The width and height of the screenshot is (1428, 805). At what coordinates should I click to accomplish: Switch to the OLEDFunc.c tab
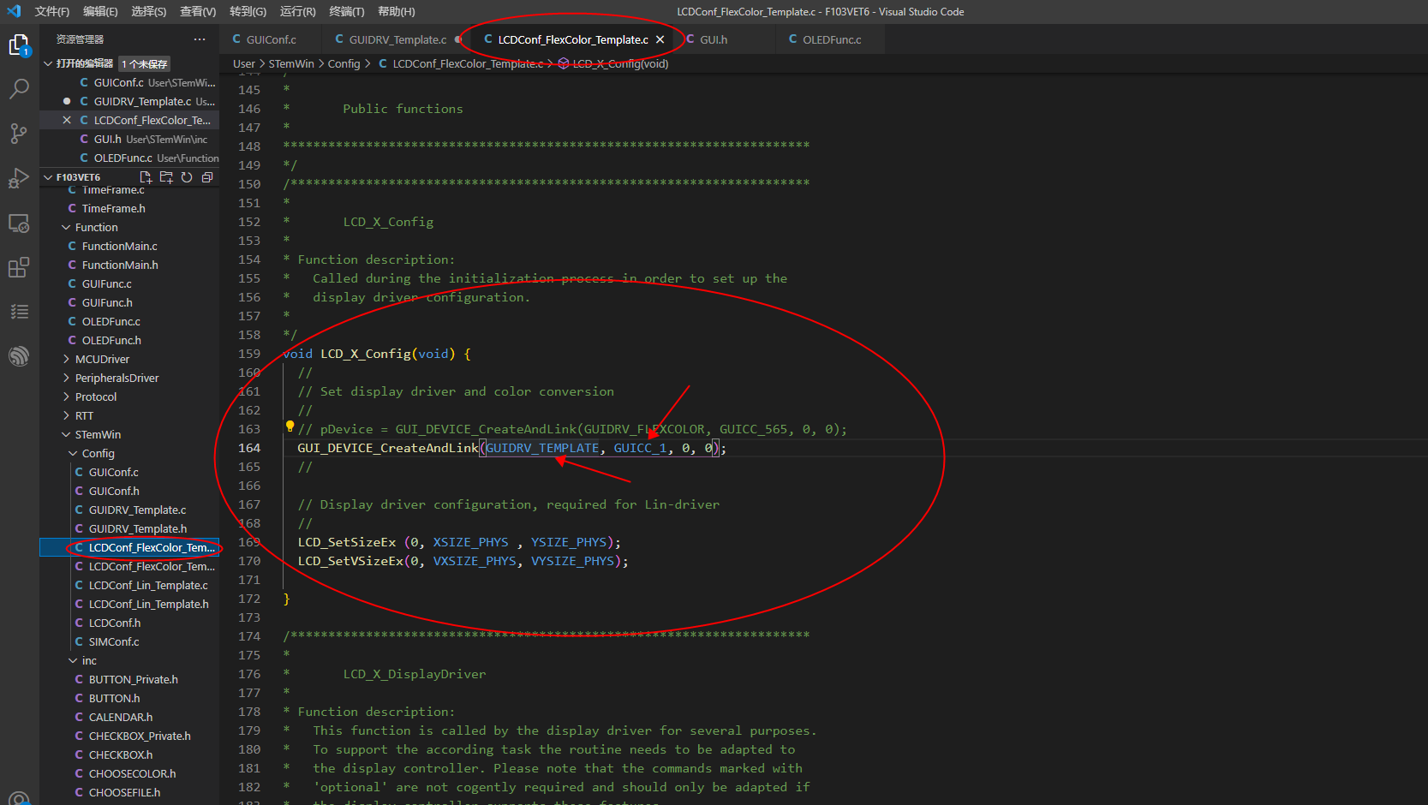pos(831,39)
